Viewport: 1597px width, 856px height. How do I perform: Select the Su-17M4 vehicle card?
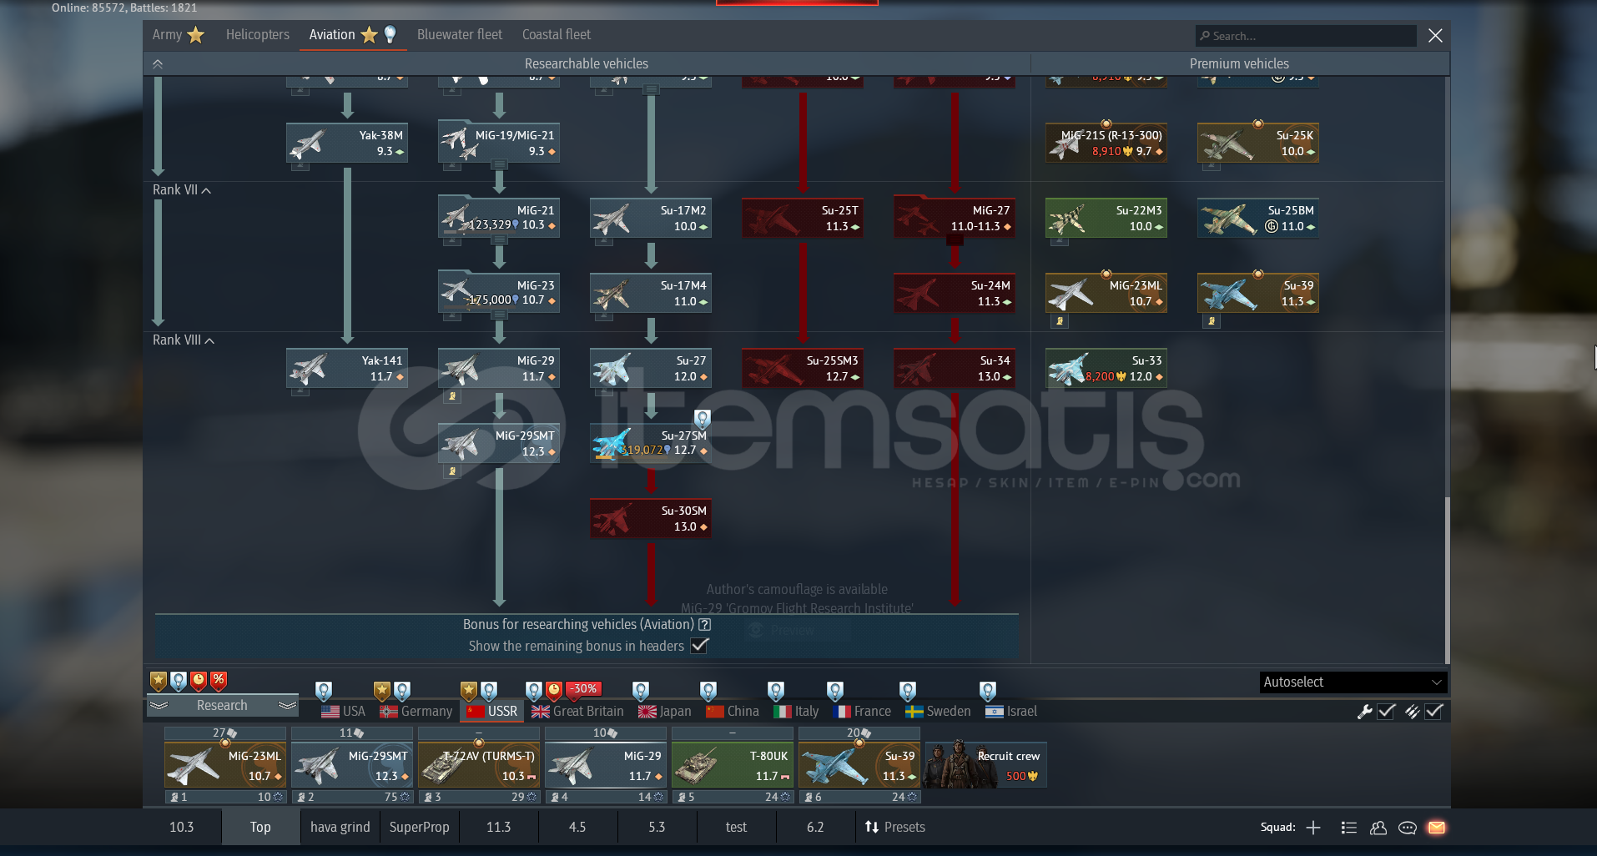click(x=651, y=294)
